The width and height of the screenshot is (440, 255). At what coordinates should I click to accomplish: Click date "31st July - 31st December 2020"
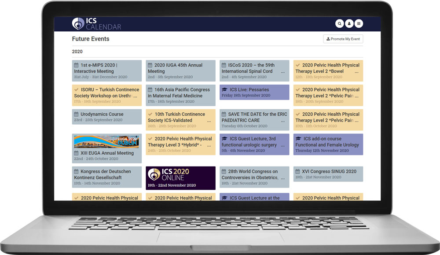click(101, 77)
